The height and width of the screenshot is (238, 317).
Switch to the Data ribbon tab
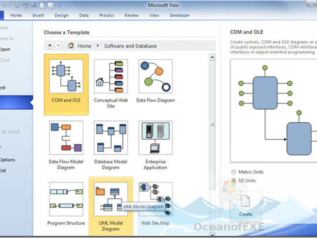[84, 15]
